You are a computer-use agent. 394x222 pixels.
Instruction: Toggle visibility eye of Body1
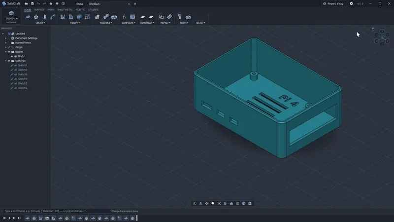point(12,56)
